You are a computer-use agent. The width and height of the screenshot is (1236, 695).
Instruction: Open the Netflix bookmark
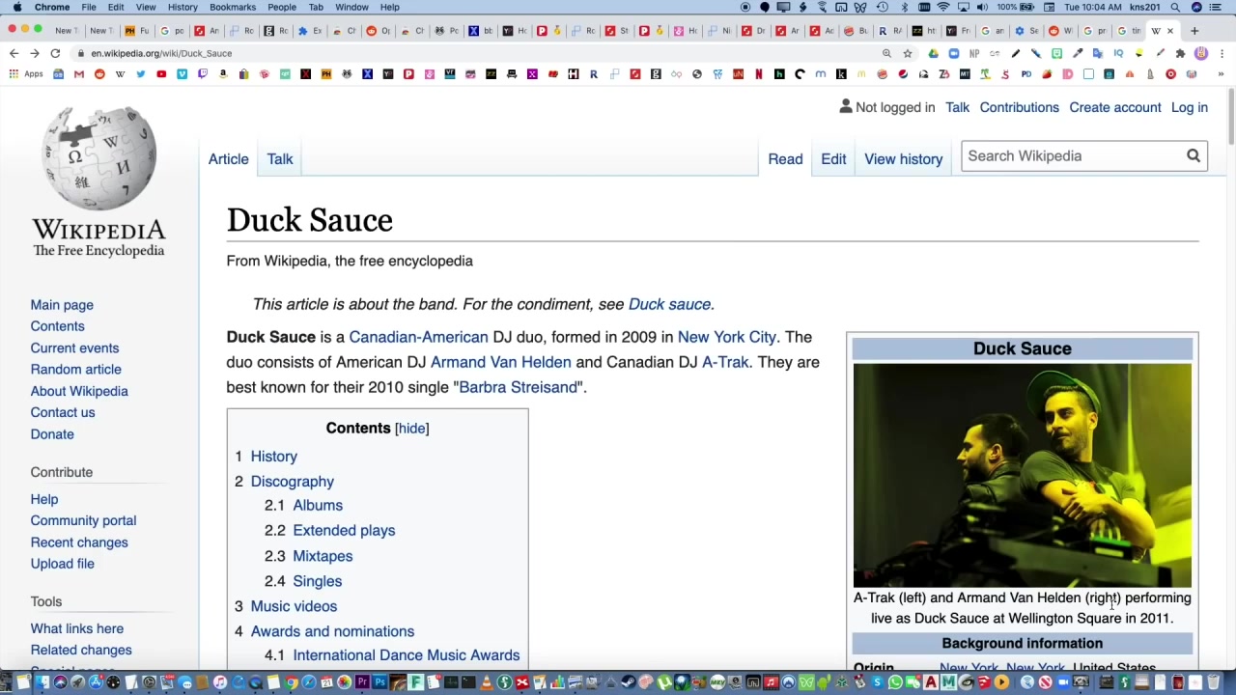pos(759,74)
